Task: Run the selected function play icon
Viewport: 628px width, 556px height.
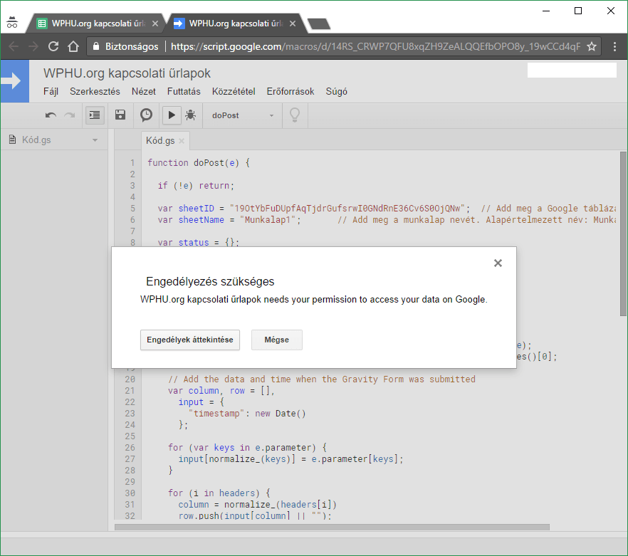Action: point(171,115)
